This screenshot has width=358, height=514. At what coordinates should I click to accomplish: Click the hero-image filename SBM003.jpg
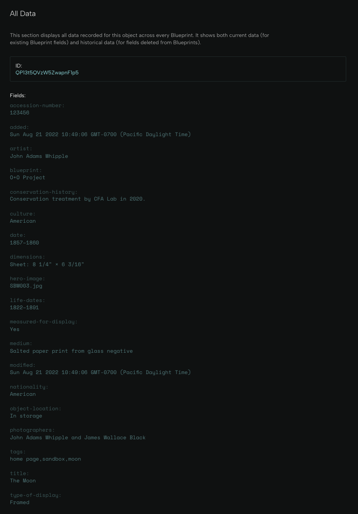[26, 286]
